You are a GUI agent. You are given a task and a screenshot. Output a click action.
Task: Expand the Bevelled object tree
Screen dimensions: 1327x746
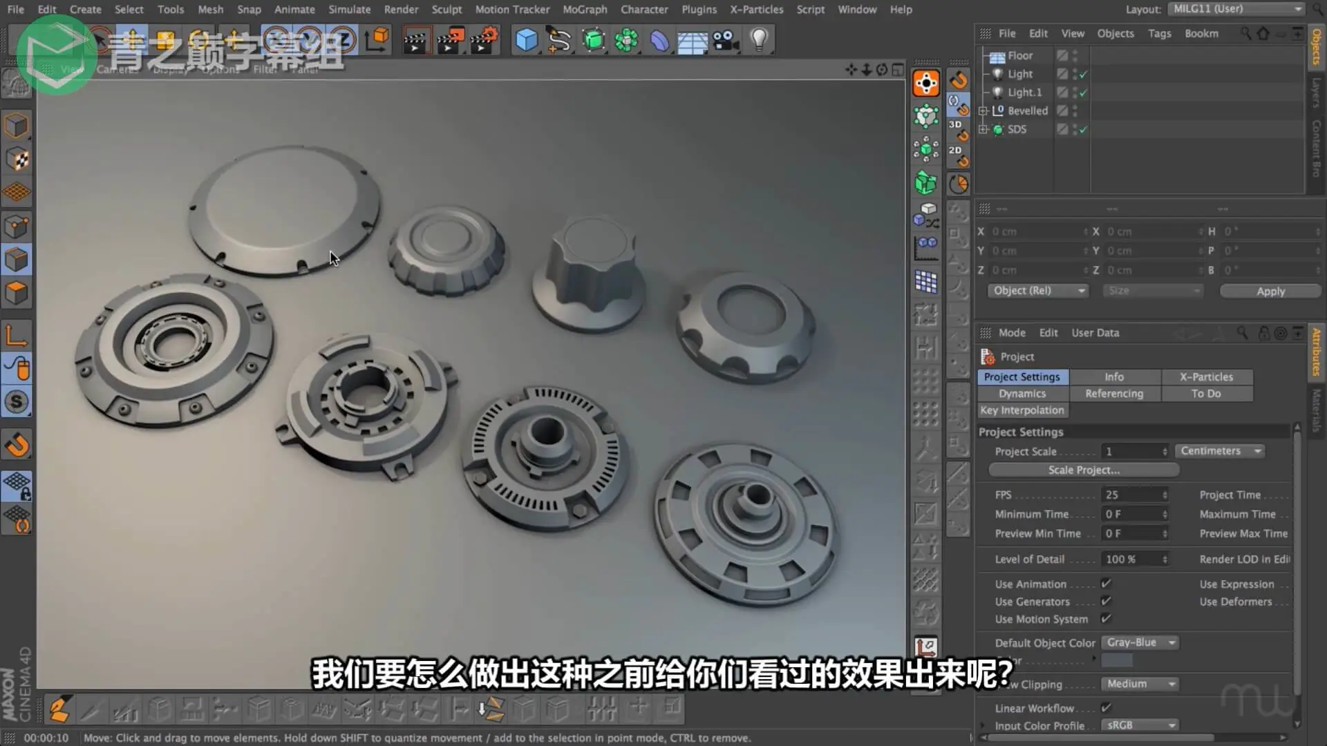983,111
